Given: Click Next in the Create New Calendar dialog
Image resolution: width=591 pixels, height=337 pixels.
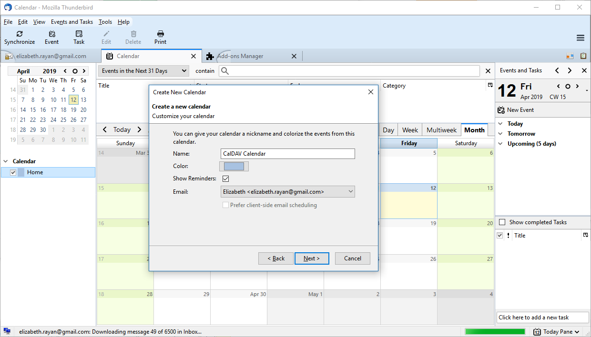Looking at the screenshot, I should 312,258.
